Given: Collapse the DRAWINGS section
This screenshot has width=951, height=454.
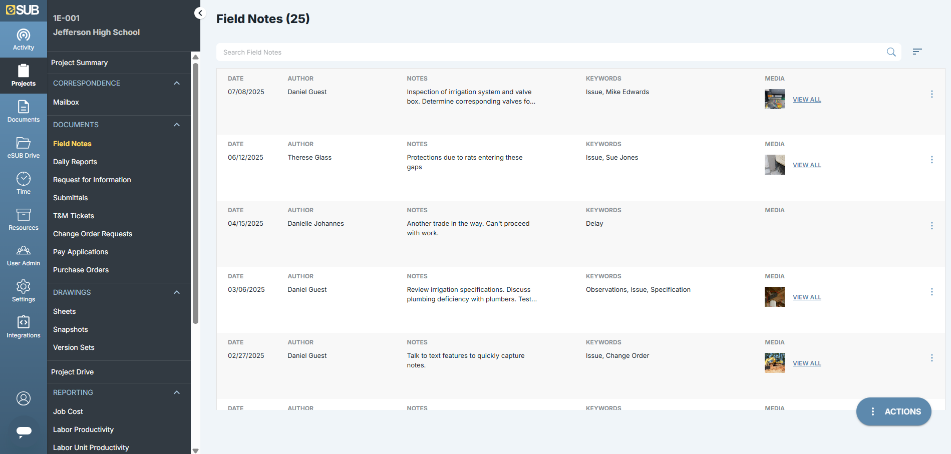Looking at the screenshot, I should (x=176, y=292).
